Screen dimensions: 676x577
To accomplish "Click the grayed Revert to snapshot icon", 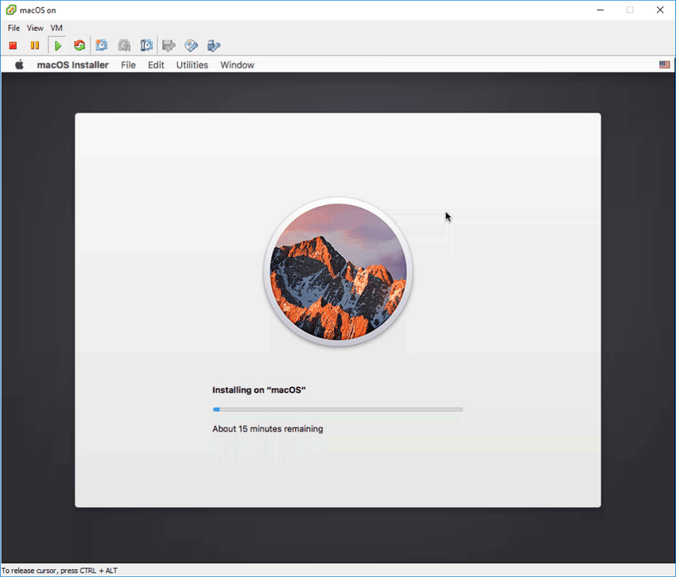I will click(124, 45).
